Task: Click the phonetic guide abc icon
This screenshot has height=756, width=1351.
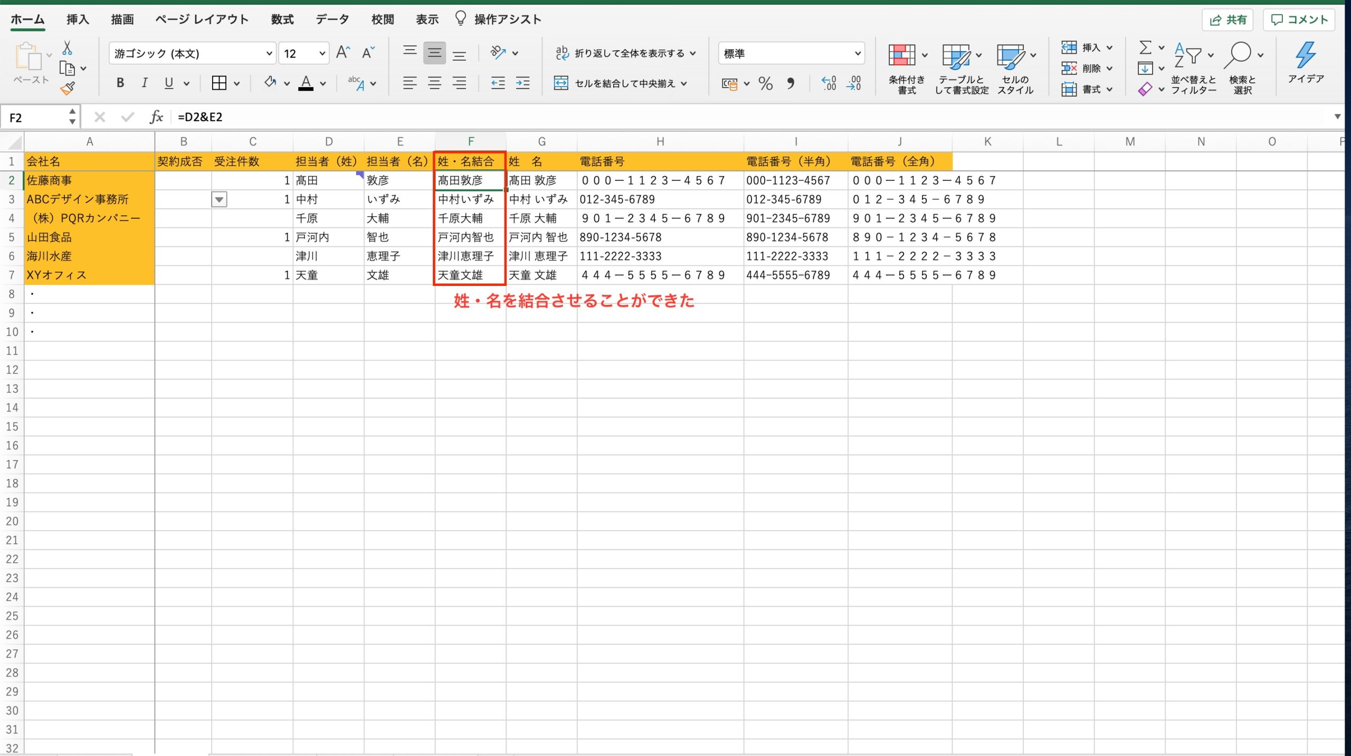Action: (356, 83)
